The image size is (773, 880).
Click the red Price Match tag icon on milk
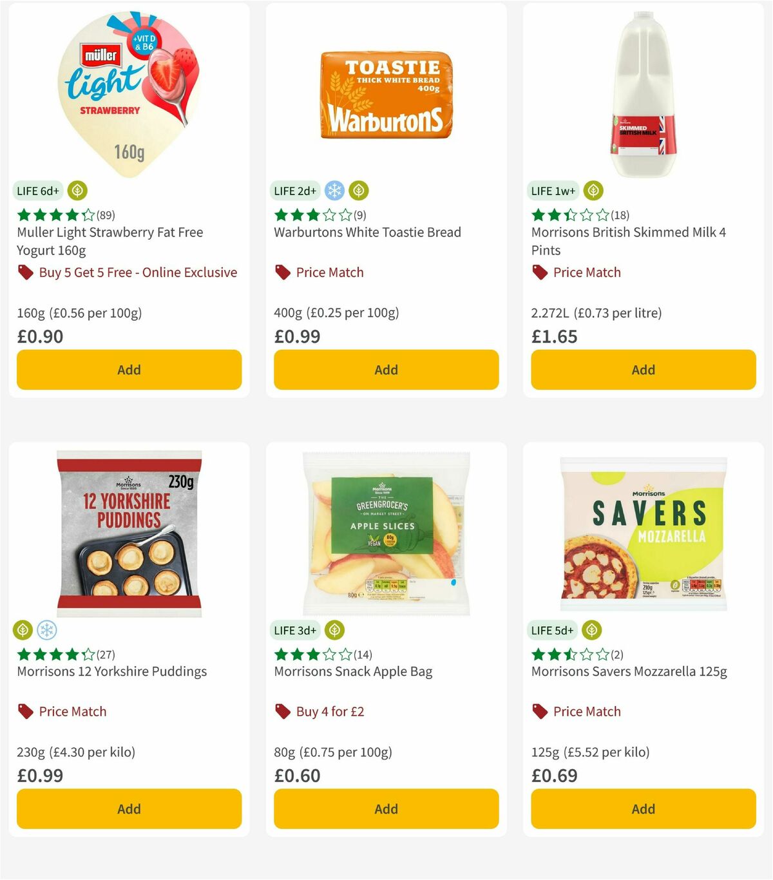(x=540, y=272)
